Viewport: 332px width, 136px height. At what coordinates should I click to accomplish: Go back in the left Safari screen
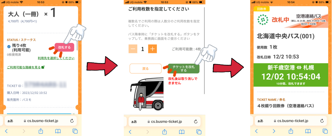tap(6, 131)
